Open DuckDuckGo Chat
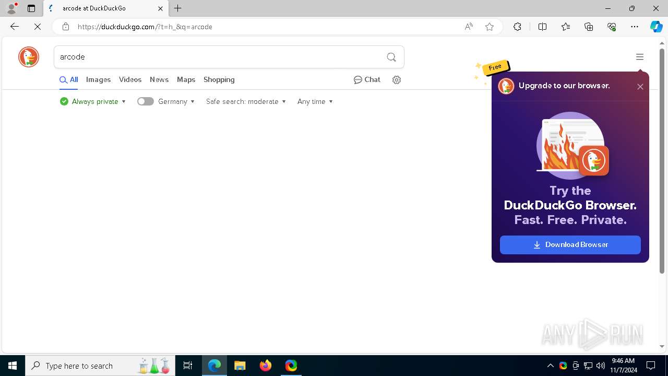The width and height of the screenshot is (668, 376). point(367,80)
